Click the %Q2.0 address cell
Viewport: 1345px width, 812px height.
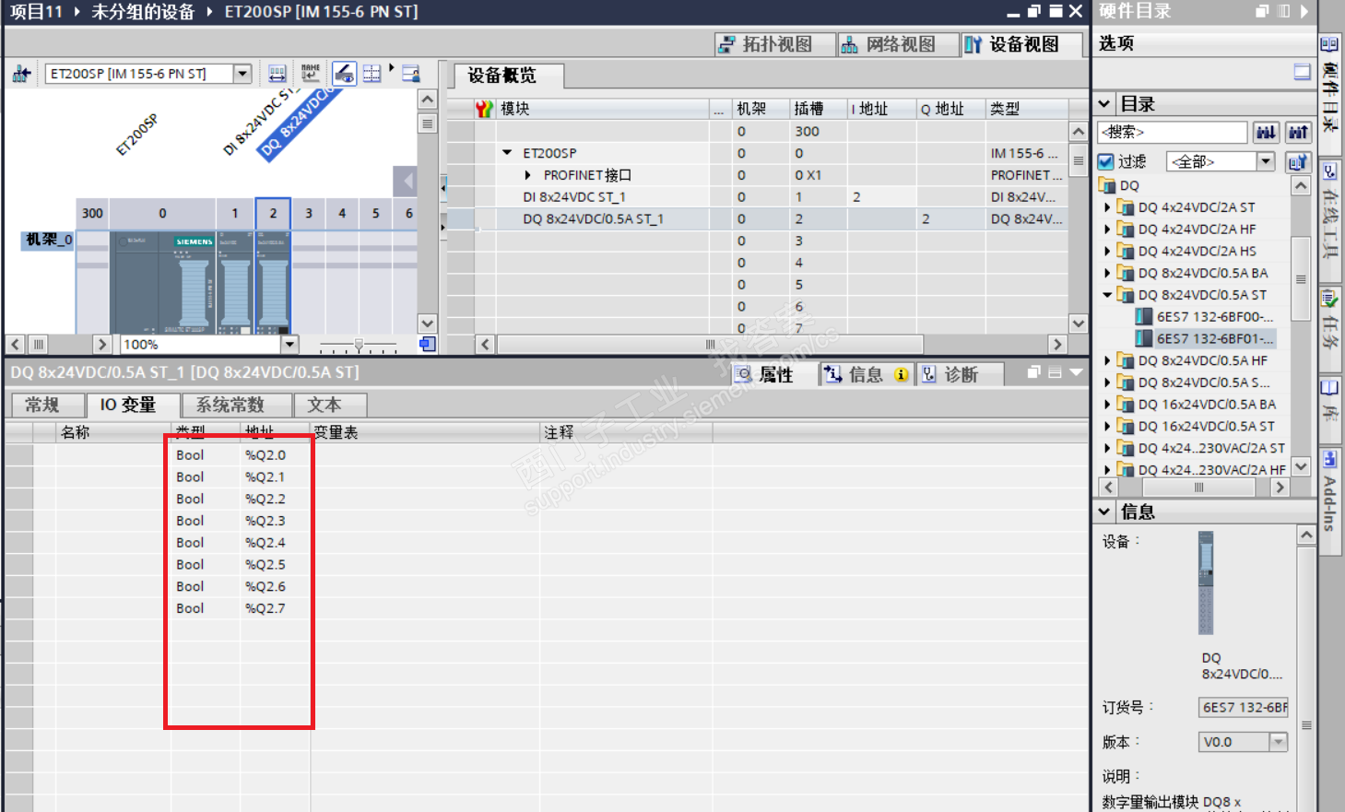(x=275, y=455)
